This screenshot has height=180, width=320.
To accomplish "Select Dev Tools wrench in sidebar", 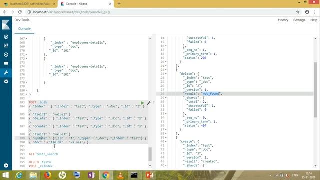I will click(x=6, y=72).
